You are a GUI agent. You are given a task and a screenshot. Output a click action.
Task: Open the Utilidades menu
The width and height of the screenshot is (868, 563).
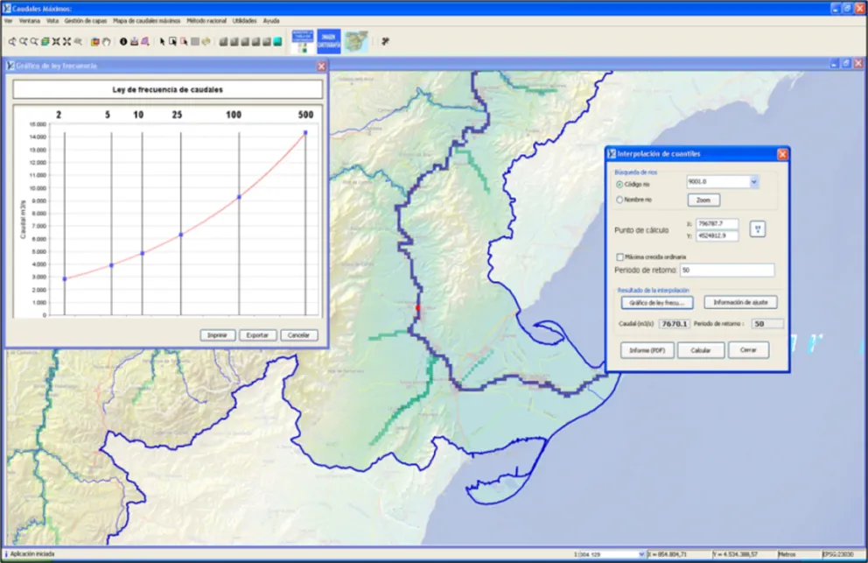tap(245, 21)
